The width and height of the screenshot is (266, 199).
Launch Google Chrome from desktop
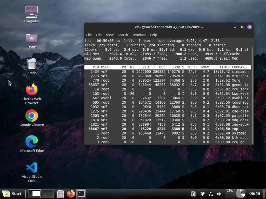point(32,118)
